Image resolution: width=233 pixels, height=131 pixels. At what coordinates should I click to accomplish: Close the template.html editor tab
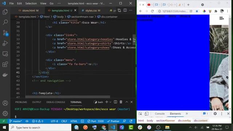[x=75, y=11]
